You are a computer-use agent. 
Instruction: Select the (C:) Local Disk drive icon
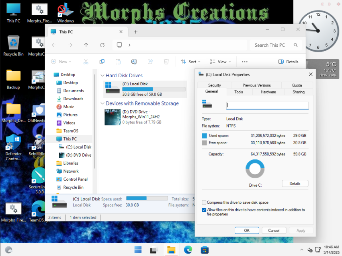(x=113, y=88)
